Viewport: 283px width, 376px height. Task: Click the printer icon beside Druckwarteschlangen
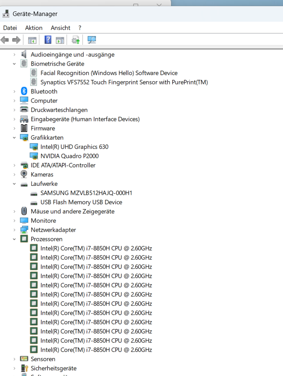pos(24,109)
